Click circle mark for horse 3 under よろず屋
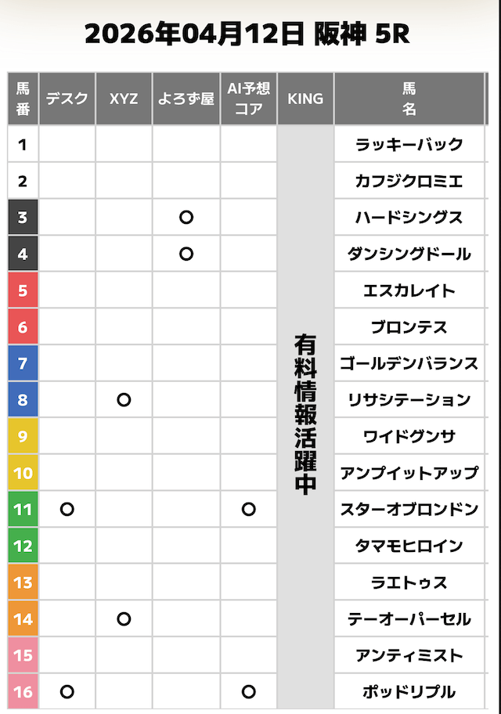Screen dimensions: 501x714 click(x=186, y=218)
